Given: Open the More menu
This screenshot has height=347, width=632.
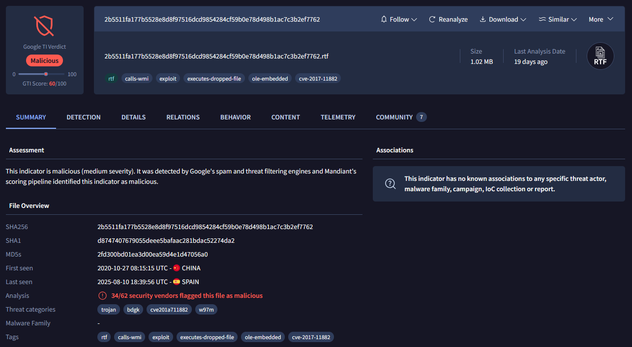Looking at the screenshot, I should 601,19.
